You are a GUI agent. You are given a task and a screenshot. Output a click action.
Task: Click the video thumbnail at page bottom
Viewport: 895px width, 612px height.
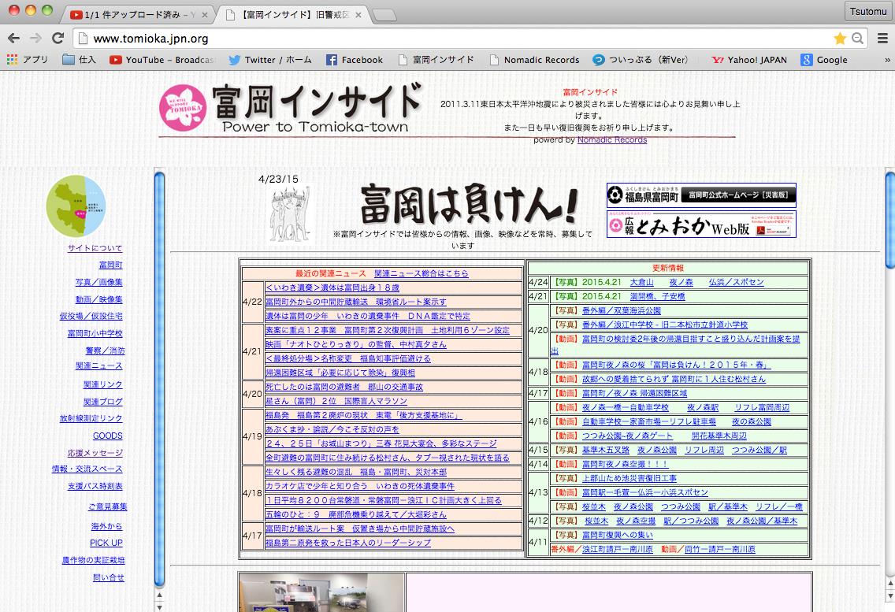point(321,592)
